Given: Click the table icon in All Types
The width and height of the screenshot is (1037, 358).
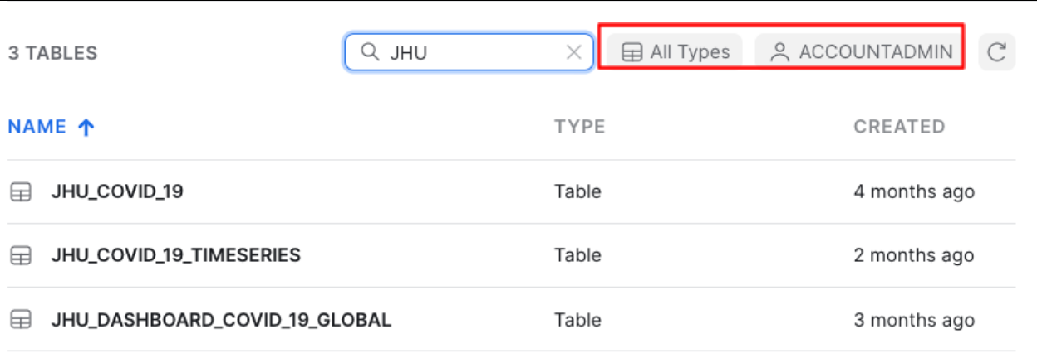Looking at the screenshot, I should pyautogui.click(x=632, y=52).
